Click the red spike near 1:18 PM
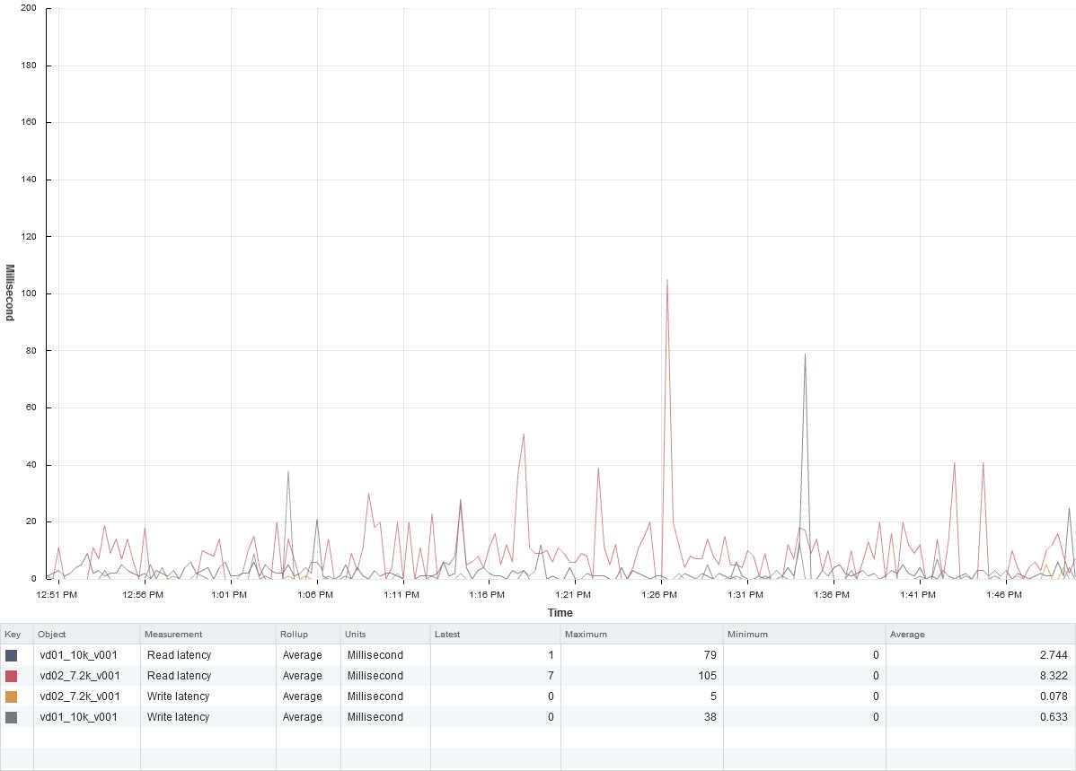1076x771 pixels. tap(524, 434)
